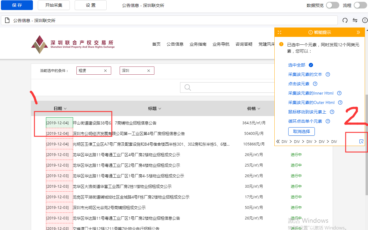This screenshot has width=368, height=230.
Task: Click help icon next to 鼠标移动到该元素上
Action: (x=332, y=112)
